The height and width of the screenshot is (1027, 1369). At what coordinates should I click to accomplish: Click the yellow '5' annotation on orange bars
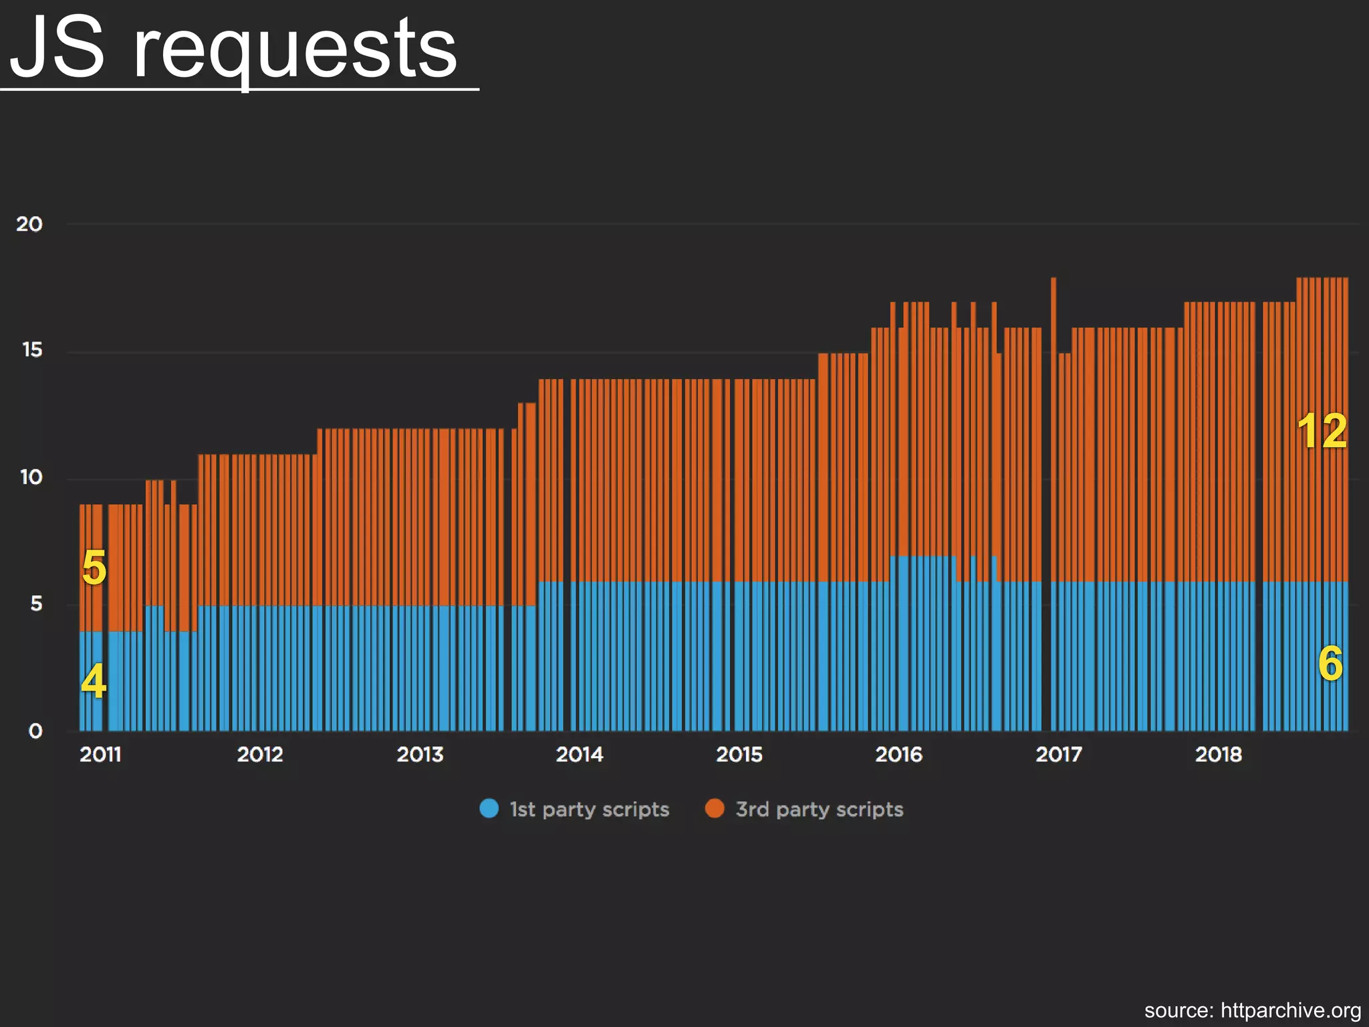tap(94, 568)
